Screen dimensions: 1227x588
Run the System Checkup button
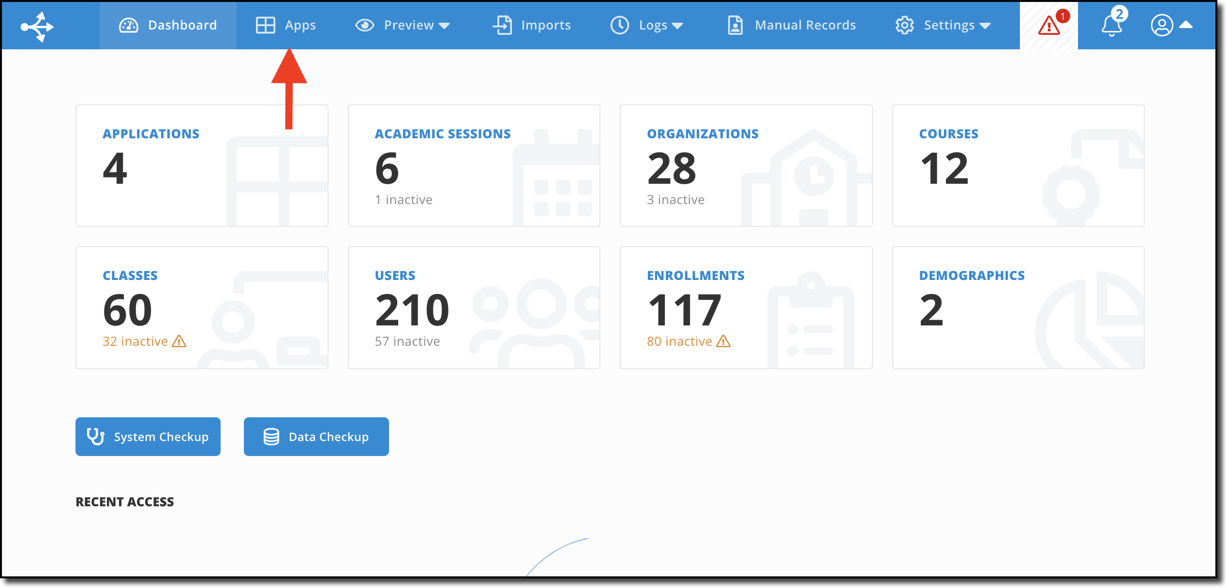pos(148,437)
